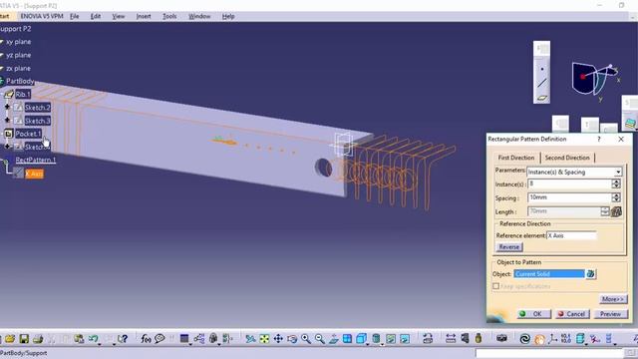Click the object selection icon beside Current Solid

click(590, 274)
